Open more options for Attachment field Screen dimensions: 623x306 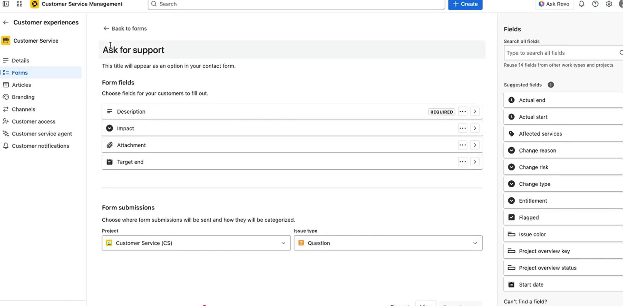[462, 145]
